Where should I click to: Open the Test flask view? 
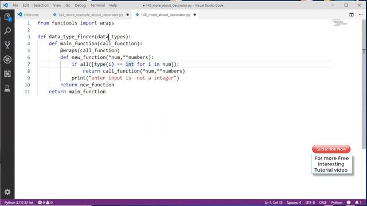pos(7,88)
